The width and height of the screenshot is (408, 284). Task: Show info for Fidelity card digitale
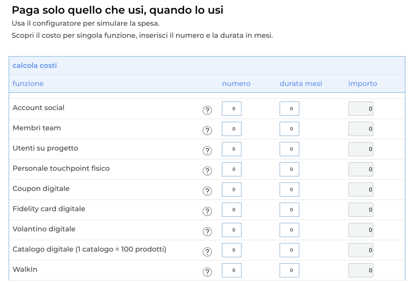[207, 212]
